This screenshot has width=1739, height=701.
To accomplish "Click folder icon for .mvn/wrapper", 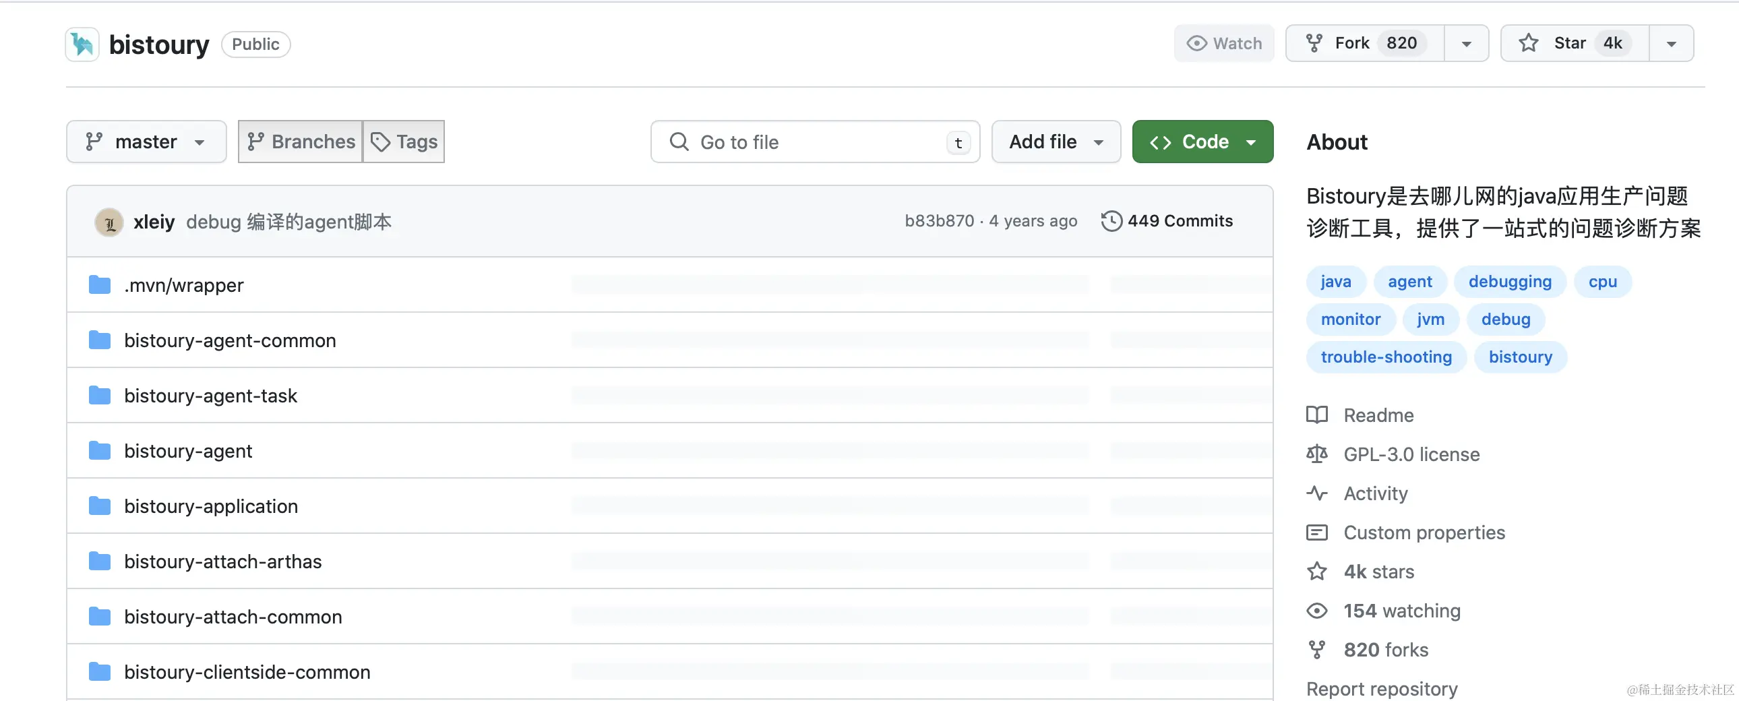I will point(100,285).
